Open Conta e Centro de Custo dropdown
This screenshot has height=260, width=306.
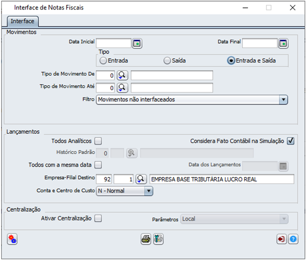pos(149,191)
